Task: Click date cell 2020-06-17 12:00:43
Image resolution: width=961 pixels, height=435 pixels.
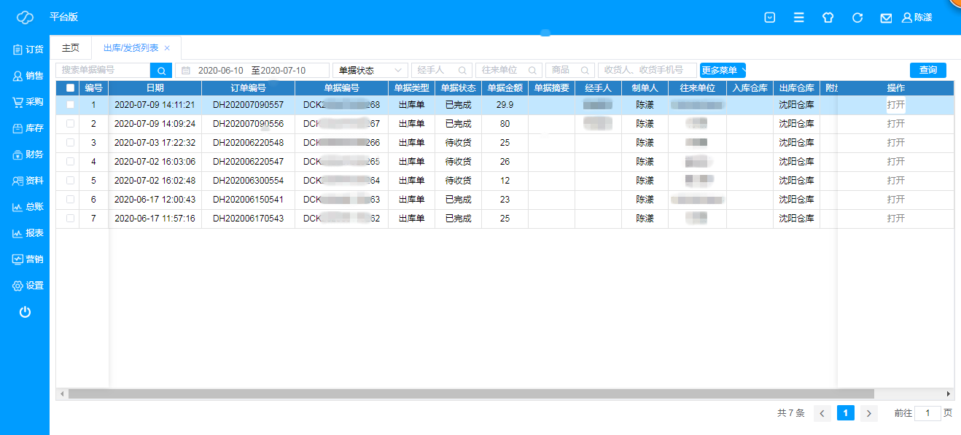Action: [x=155, y=200]
